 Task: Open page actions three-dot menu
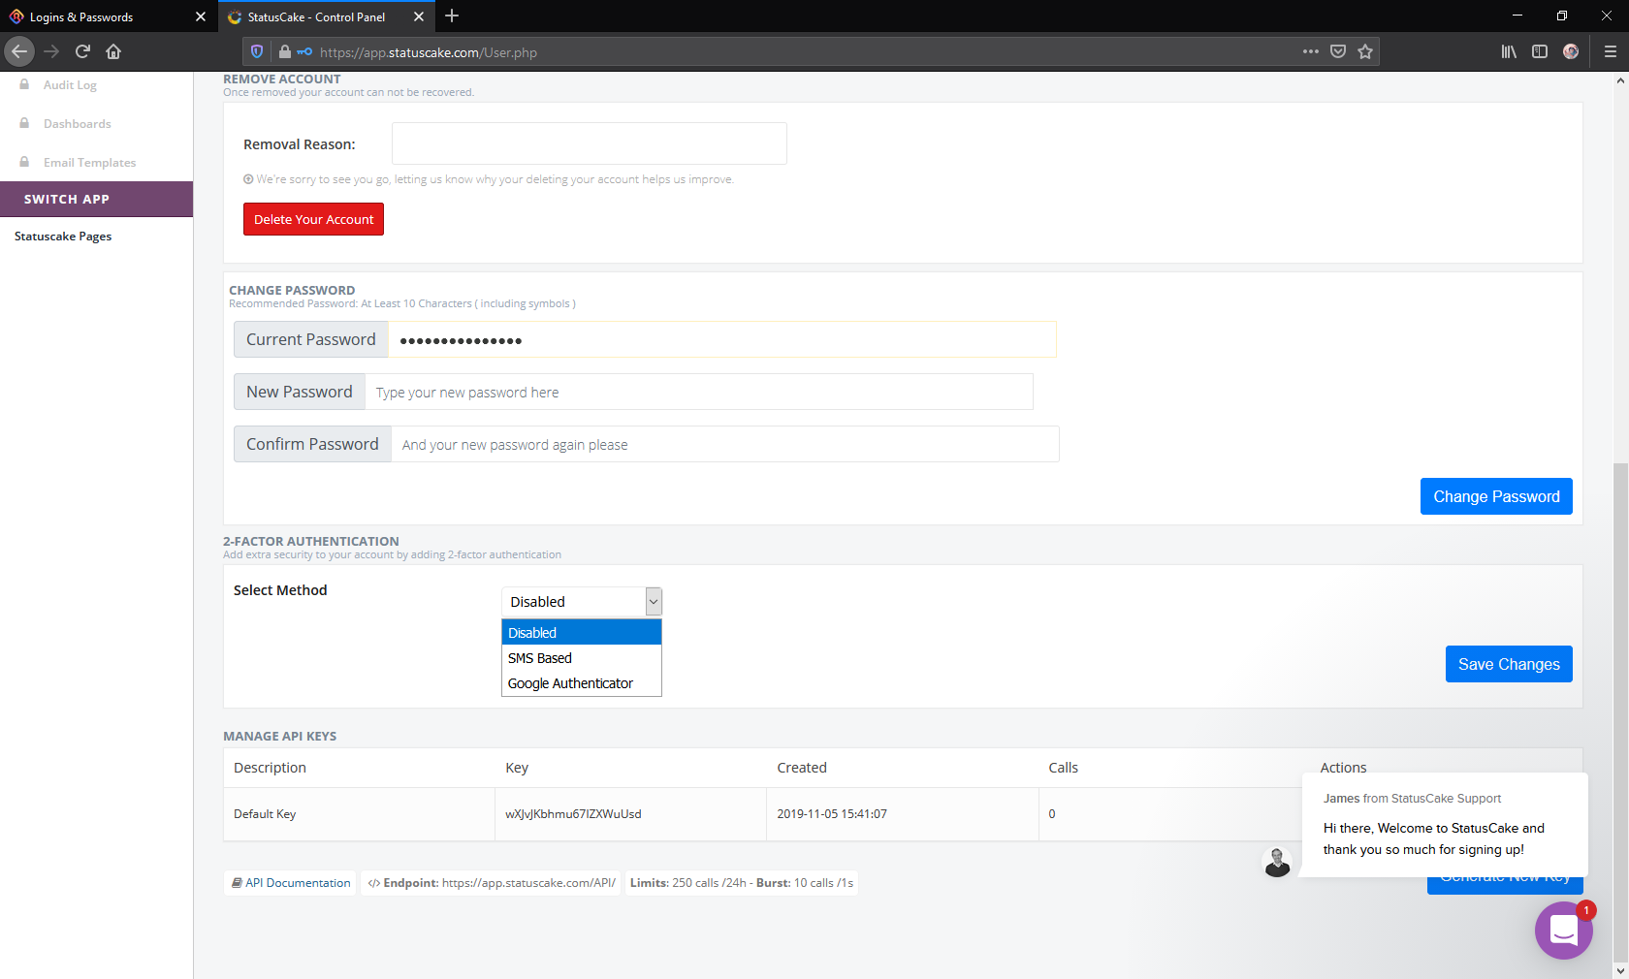[x=1311, y=51]
